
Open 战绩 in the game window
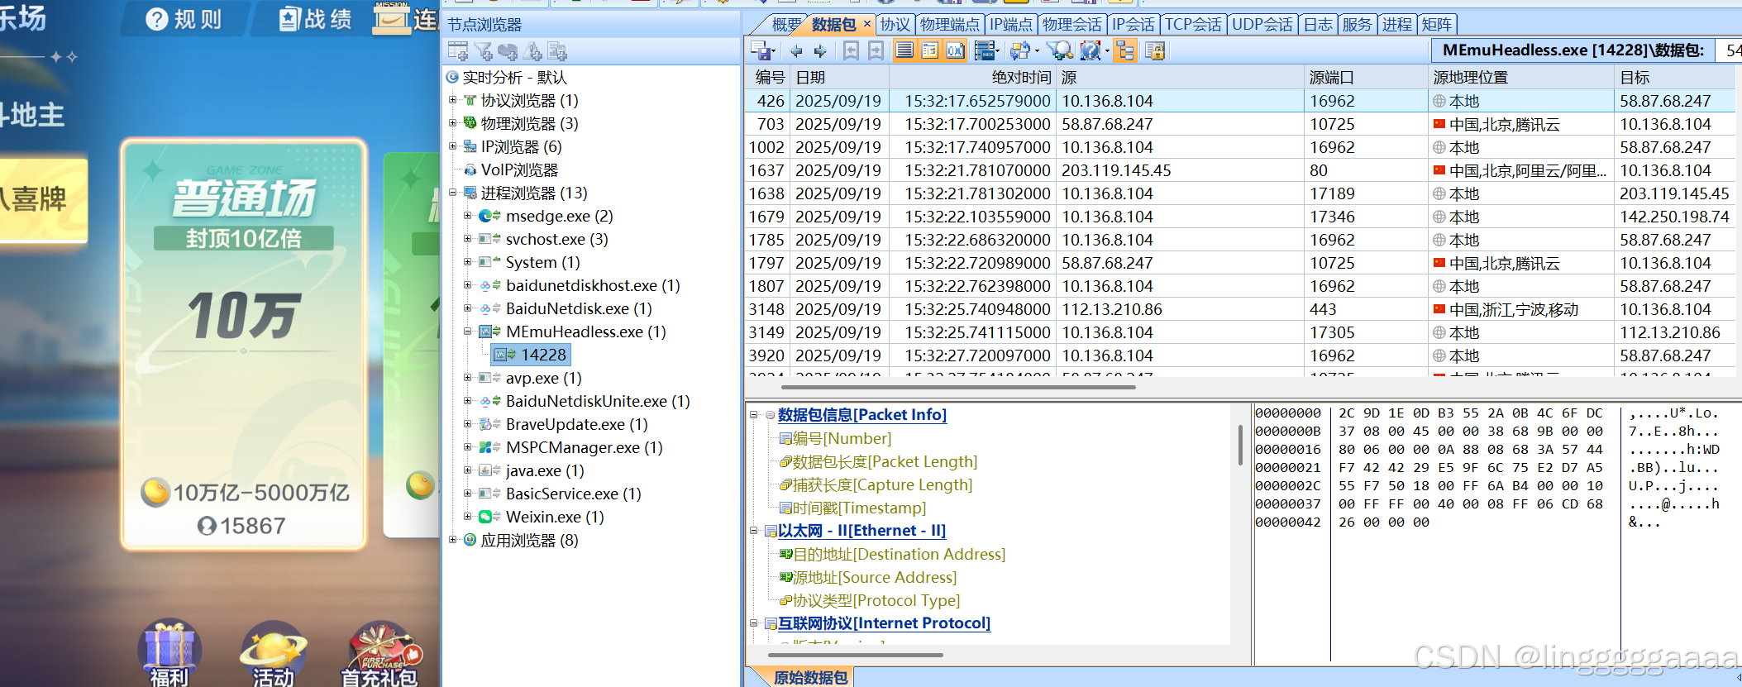click(x=315, y=19)
